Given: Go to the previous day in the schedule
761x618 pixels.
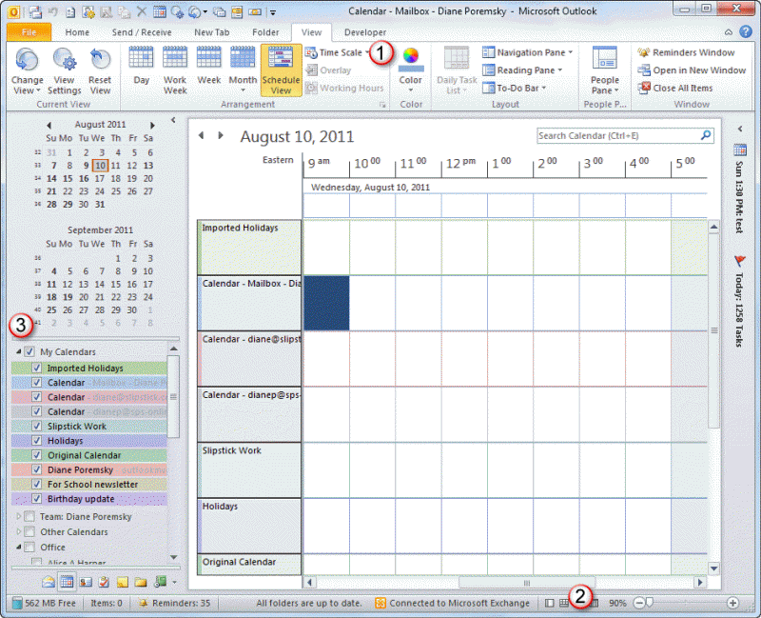Looking at the screenshot, I should coord(202,135).
